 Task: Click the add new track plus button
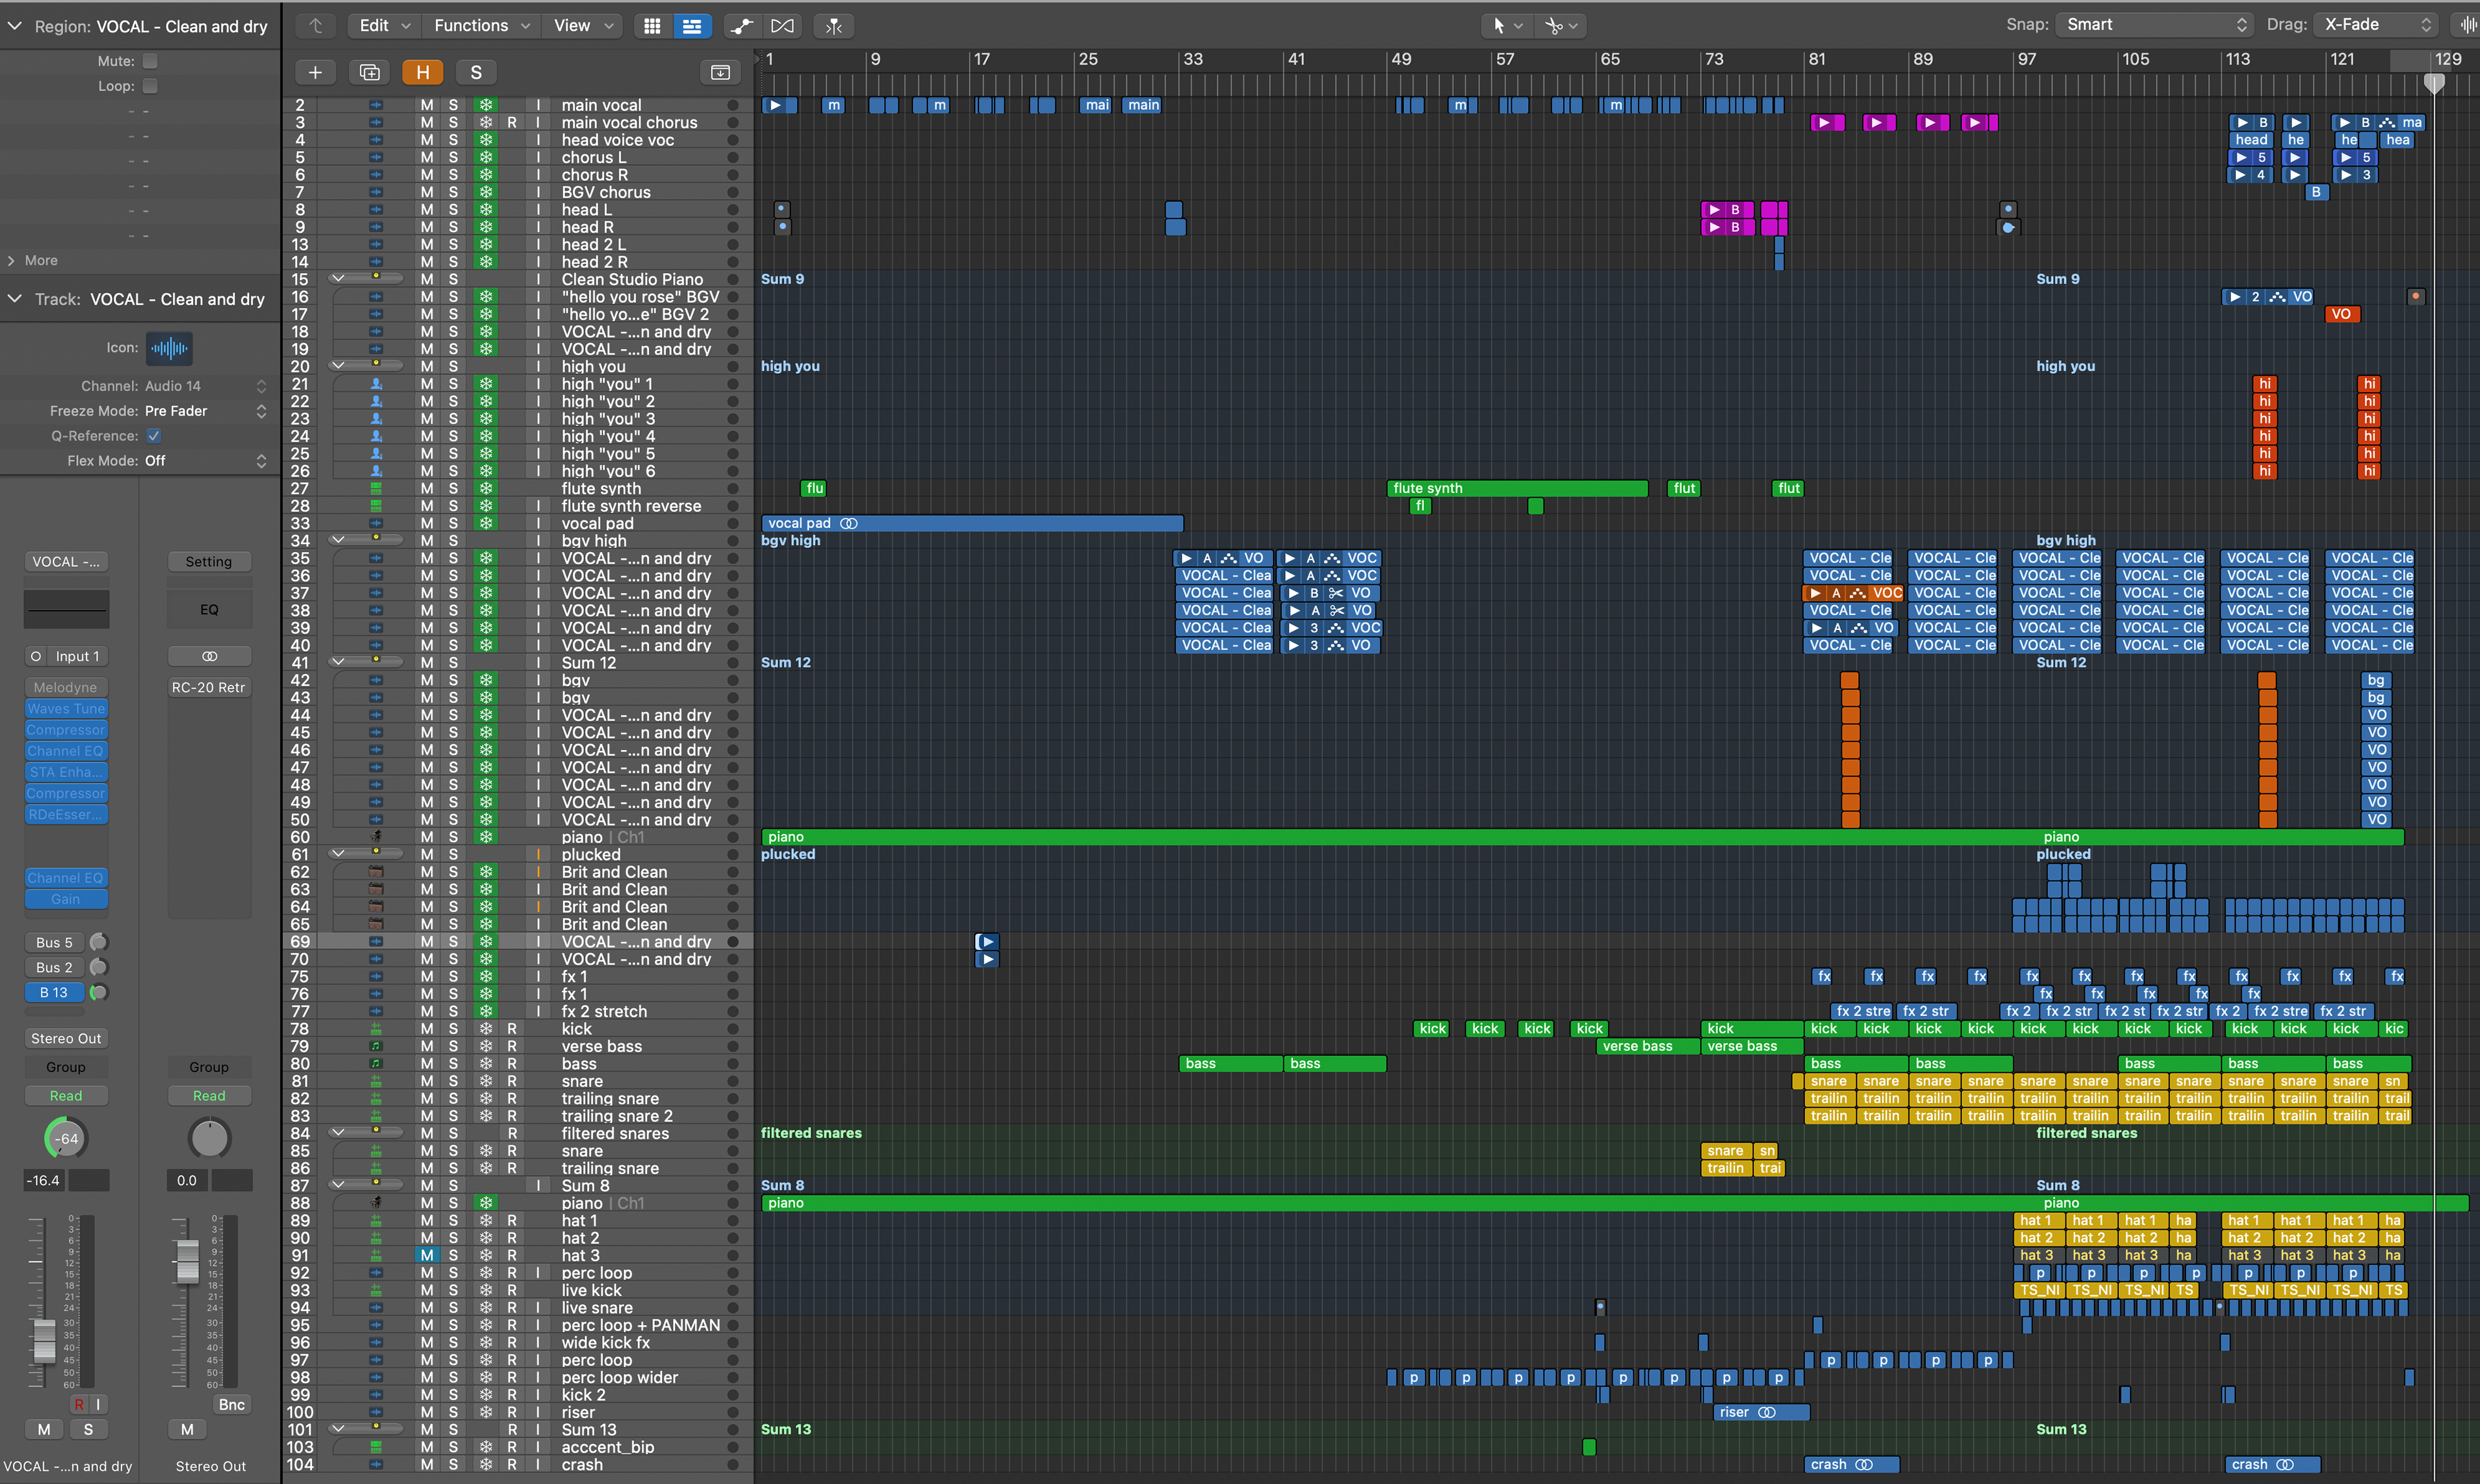point(315,72)
